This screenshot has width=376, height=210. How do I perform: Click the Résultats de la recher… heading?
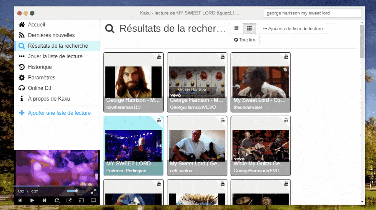[173, 29]
